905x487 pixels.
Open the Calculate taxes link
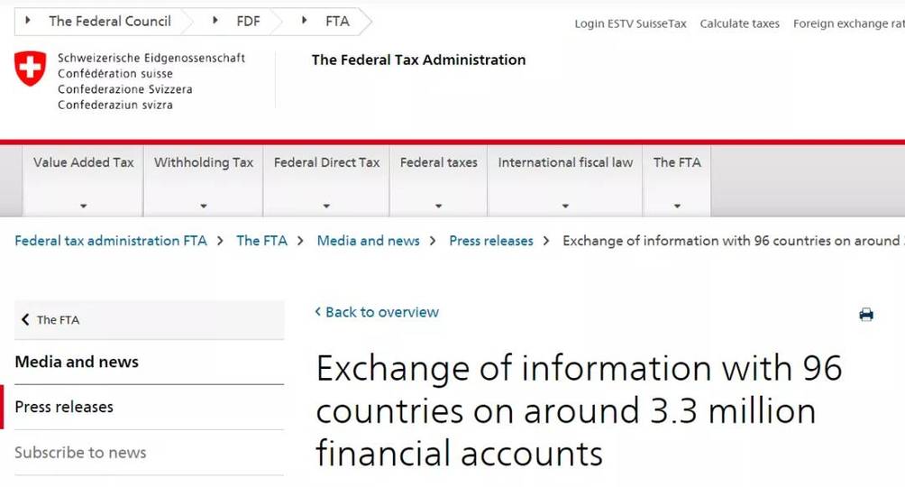pos(739,23)
